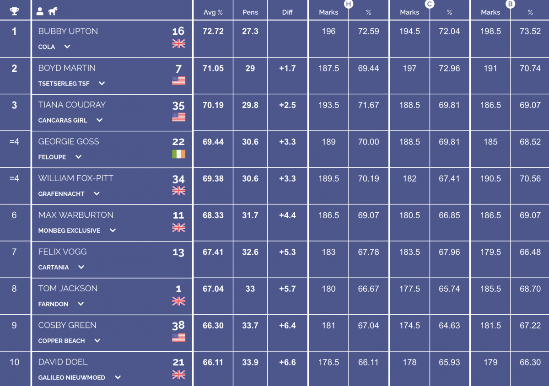Click Bubby Upton's British flag icon
Screen dimensions: 549x386
pos(178,43)
